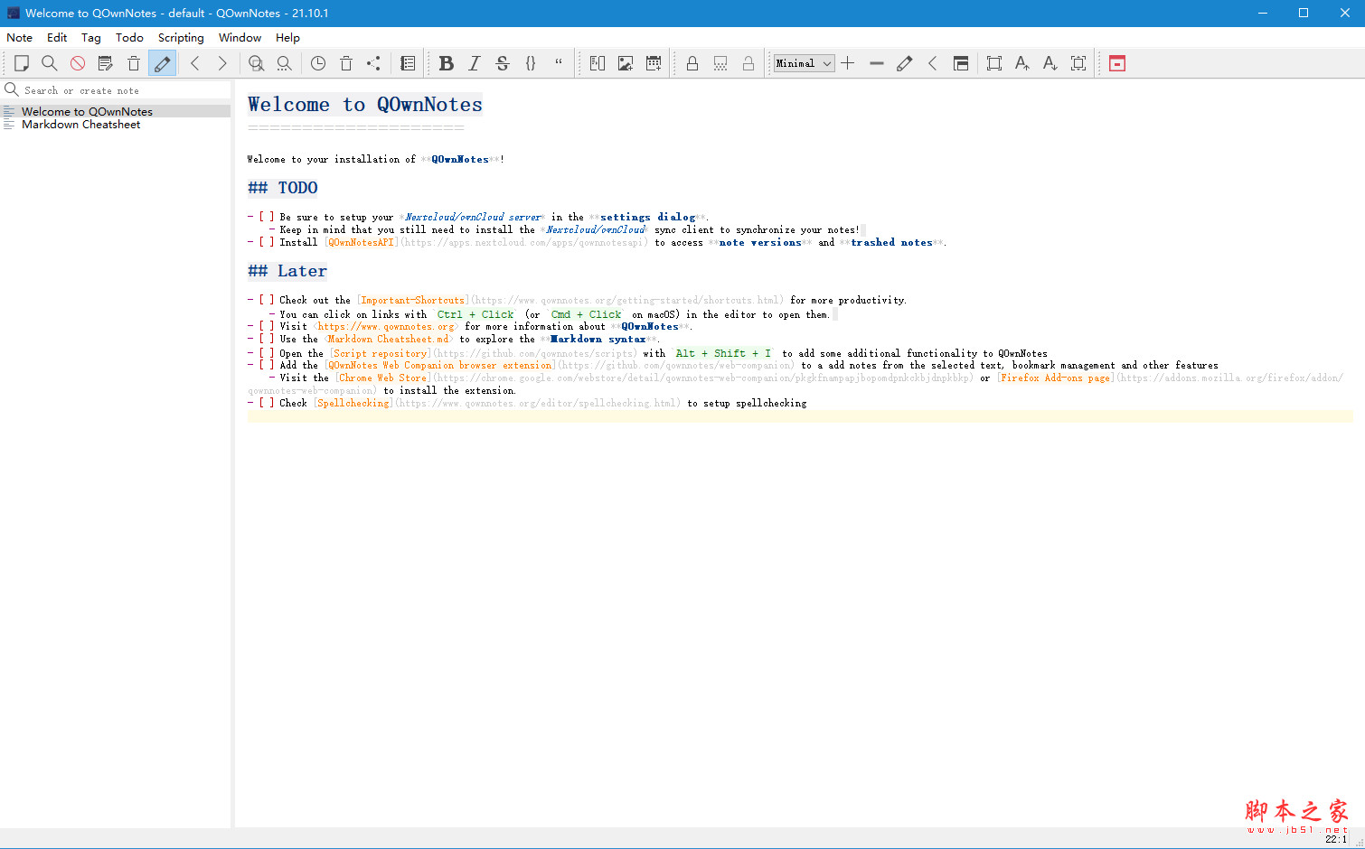This screenshot has height=849, width=1365.
Task: Select Markdown Cheatsheet in note list
Action: (x=116, y=125)
